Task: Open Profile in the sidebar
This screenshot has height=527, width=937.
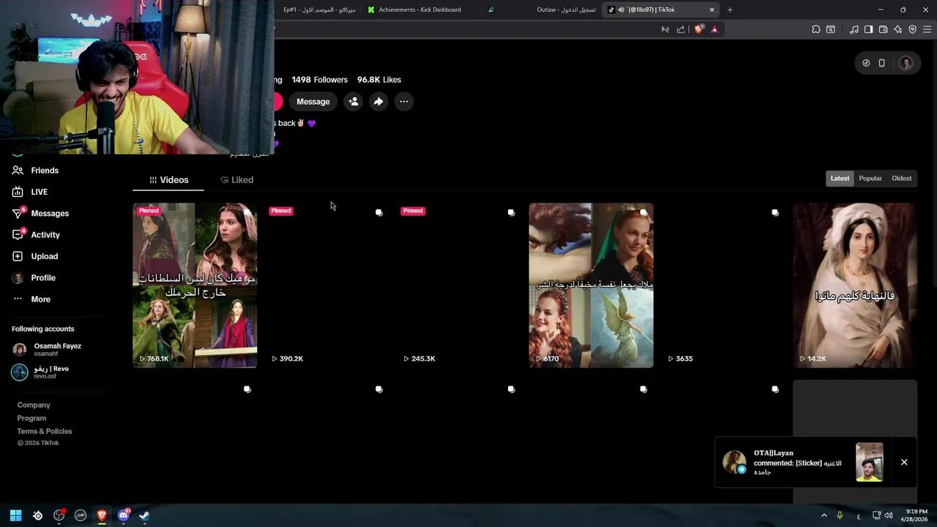Action: pos(43,278)
